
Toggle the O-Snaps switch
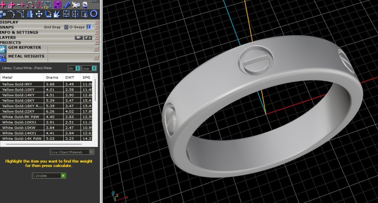pyautogui.click(x=89, y=27)
